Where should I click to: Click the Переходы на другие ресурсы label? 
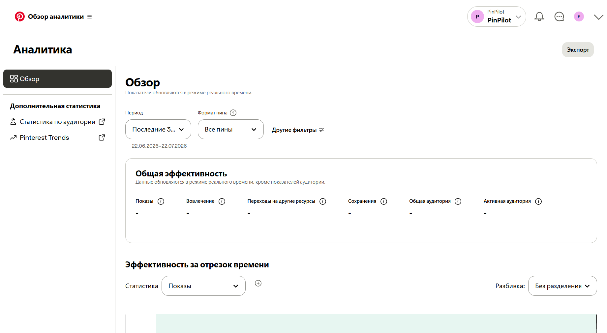[281, 201]
